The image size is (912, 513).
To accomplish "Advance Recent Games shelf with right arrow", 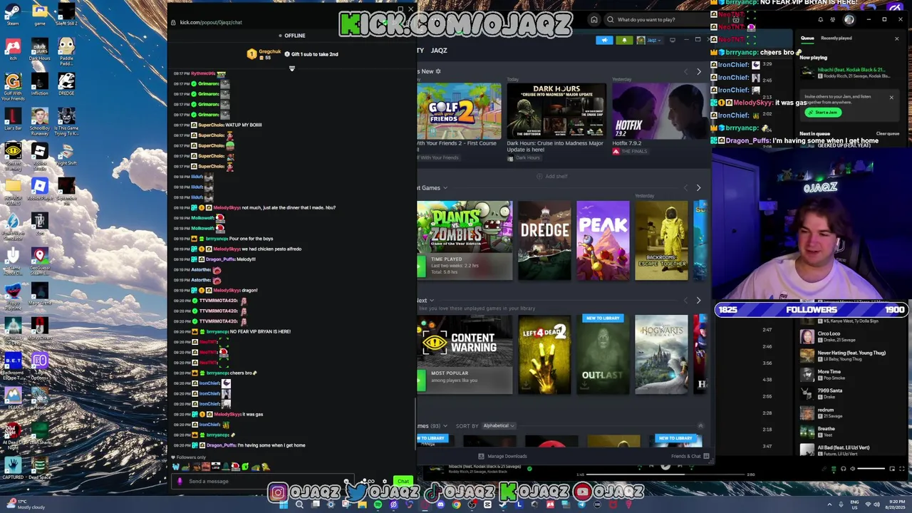I will pos(698,188).
